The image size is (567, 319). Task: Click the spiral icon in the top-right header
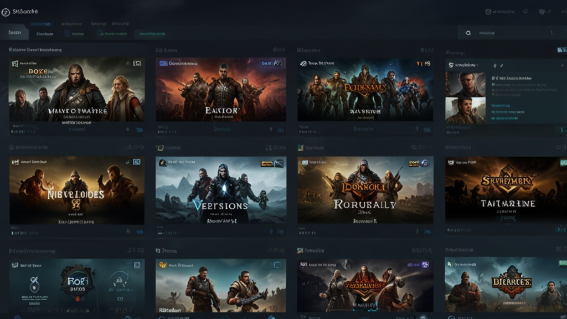542,12
